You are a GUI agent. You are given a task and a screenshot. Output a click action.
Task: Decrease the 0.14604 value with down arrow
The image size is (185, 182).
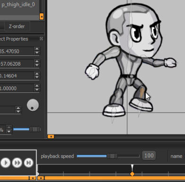coord(37,77)
